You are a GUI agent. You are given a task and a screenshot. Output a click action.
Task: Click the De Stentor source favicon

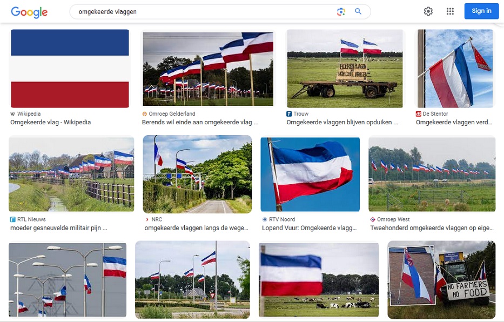[418, 114]
